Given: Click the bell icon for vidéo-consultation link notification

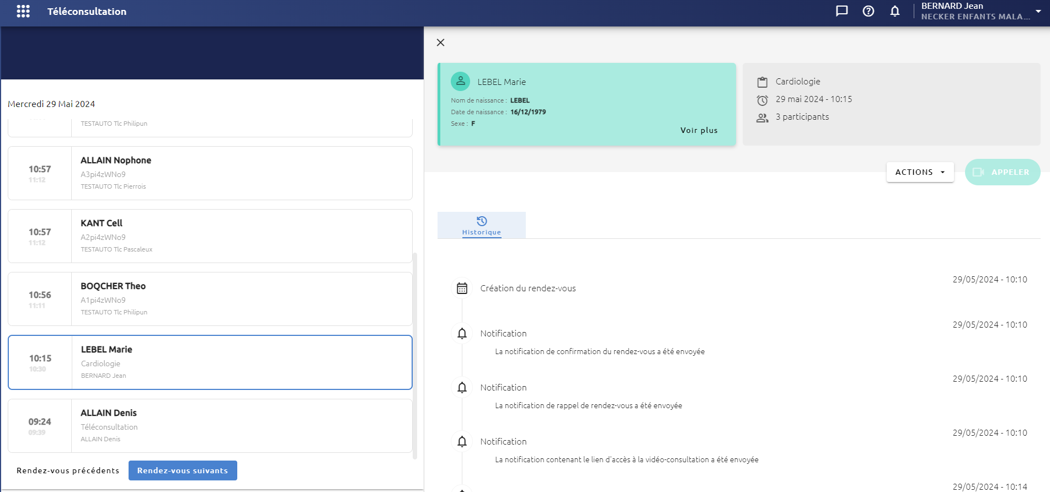Looking at the screenshot, I should click(462, 441).
